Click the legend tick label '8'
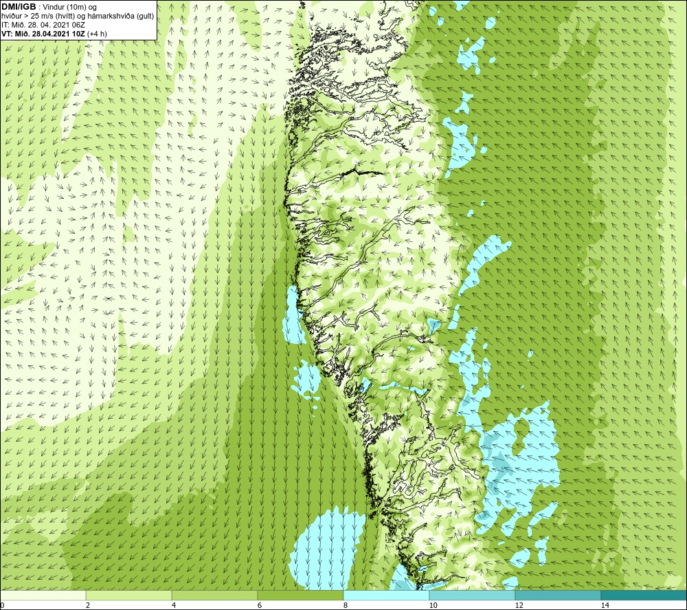This screenshot has height=610, width=687. click(346, 606)
